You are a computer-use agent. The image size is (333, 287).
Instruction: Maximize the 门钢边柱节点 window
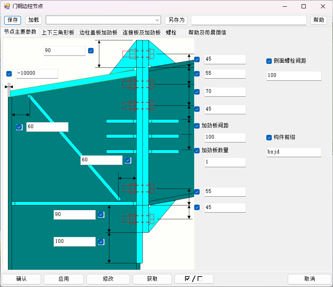[x=304, y=6]
